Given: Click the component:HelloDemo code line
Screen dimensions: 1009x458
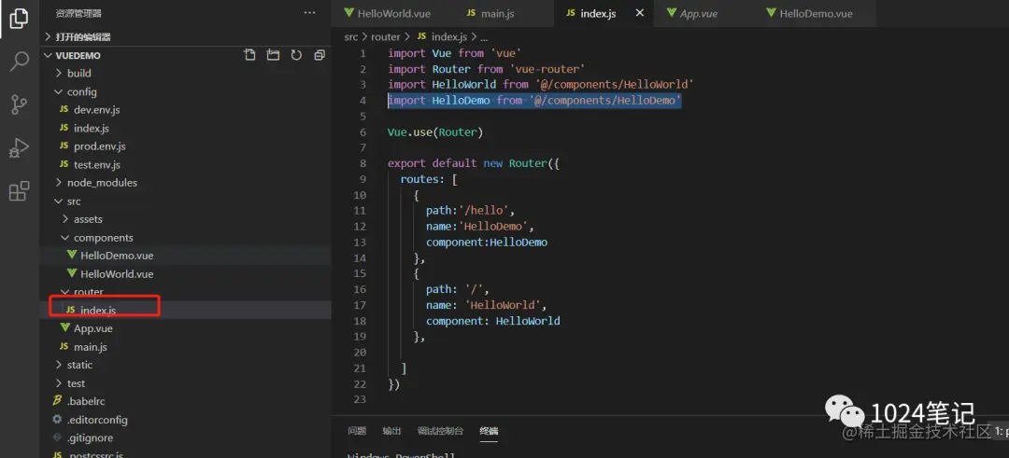Looking at the screenshot, I should tap(487, 243).
